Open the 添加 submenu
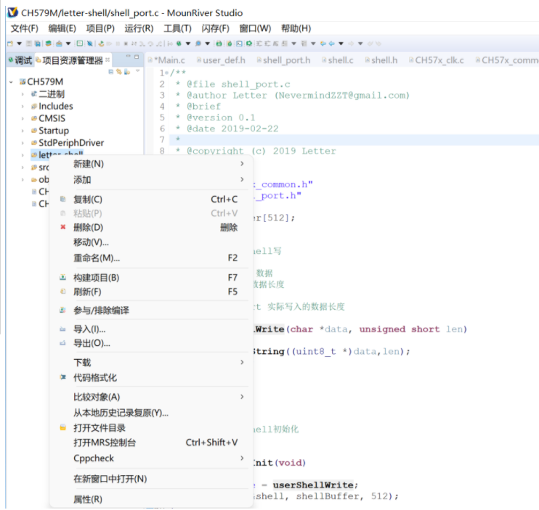The height and width of the screenshot is (510, 539). point(151,179)
